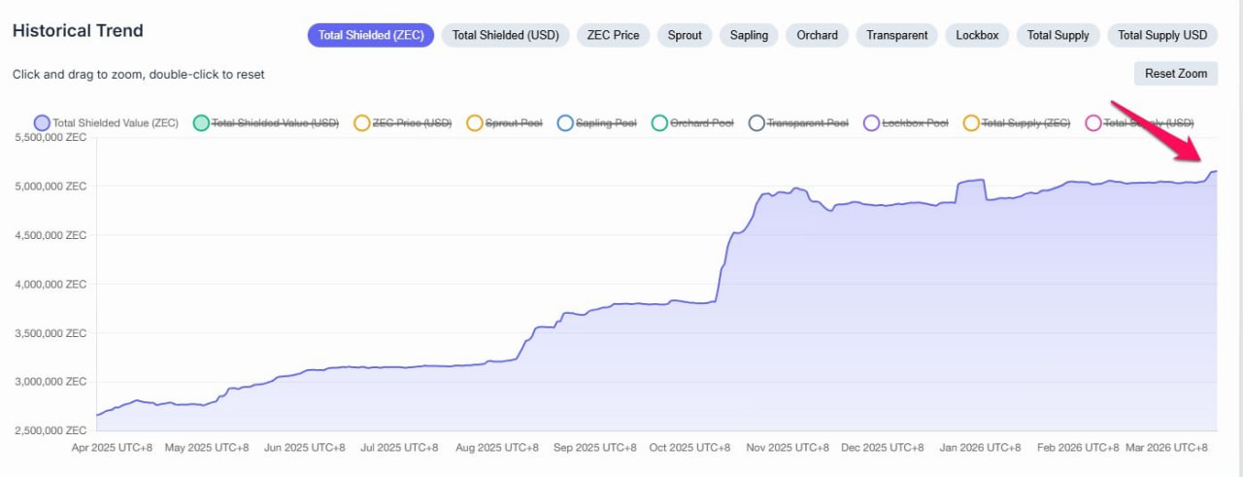Viewport: 1243px width, 477px height.
Task: Open the Total Supply USD tab
Action: (1161, 35)
